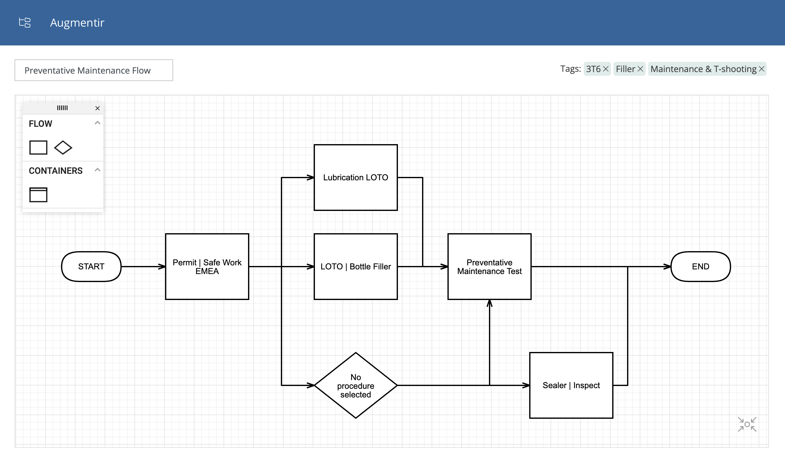Image resolution: width=785 pixels, height=463 pixels.
Task: Select the rectangle flow shape tool
Action: 38,147
